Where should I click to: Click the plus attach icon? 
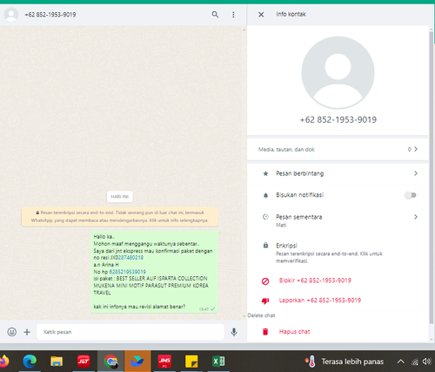(x=27, y=332)
